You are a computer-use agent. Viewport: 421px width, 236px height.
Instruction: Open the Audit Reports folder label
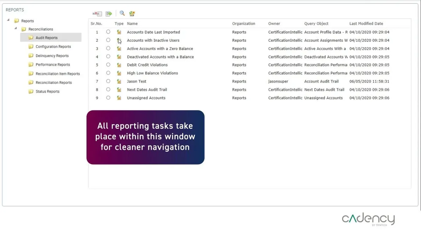47,38
